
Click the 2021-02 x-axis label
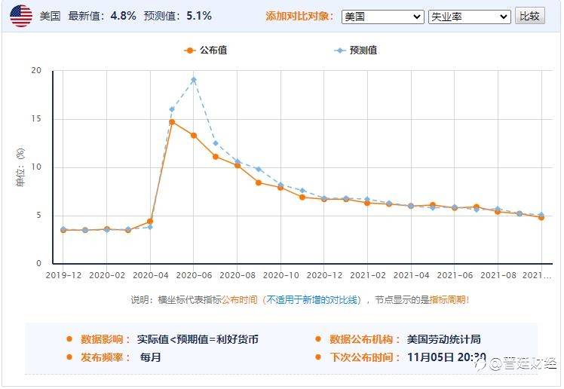click(368, 275)
